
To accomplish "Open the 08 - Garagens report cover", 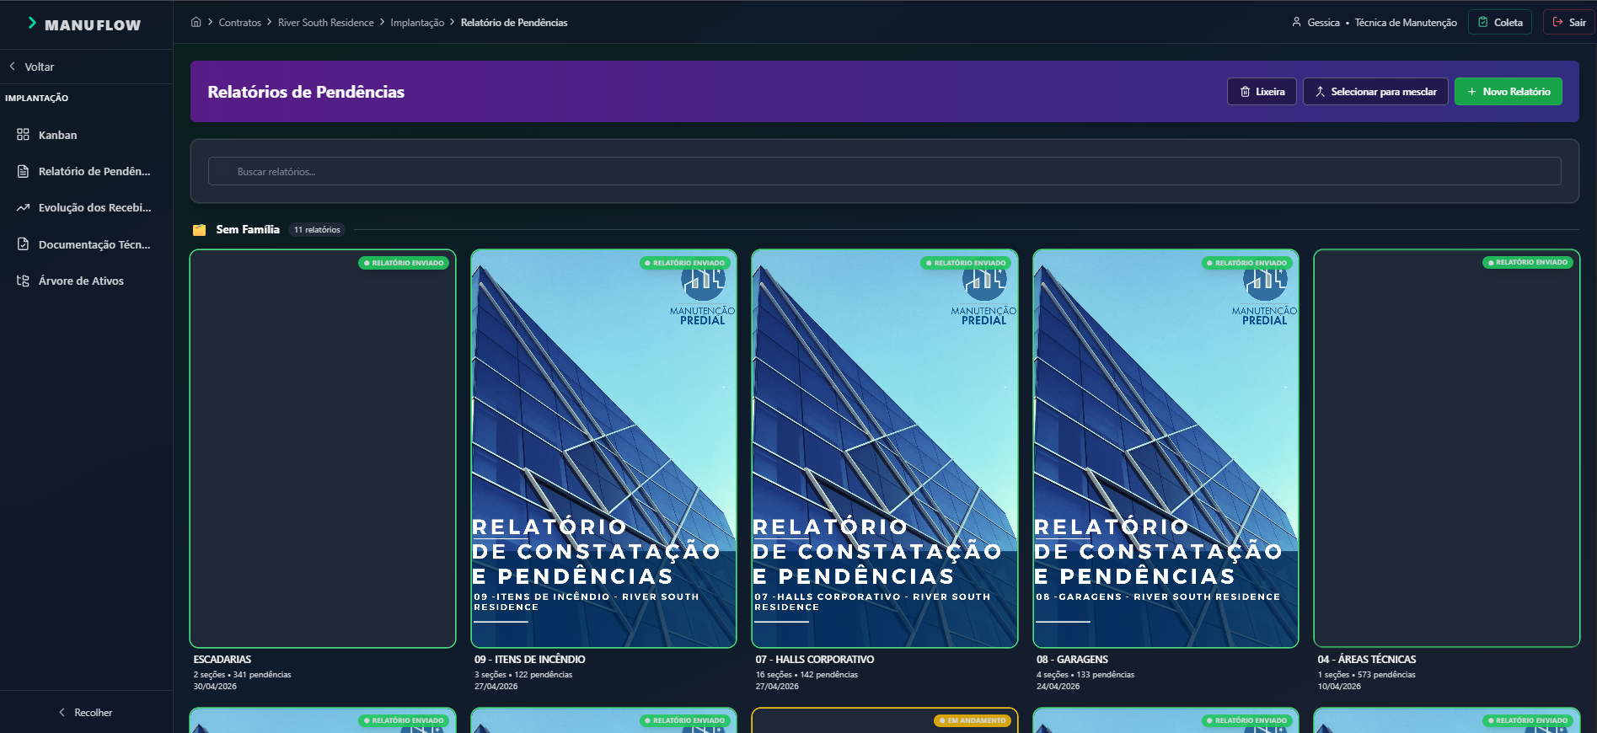I will tap(1166, 448).
